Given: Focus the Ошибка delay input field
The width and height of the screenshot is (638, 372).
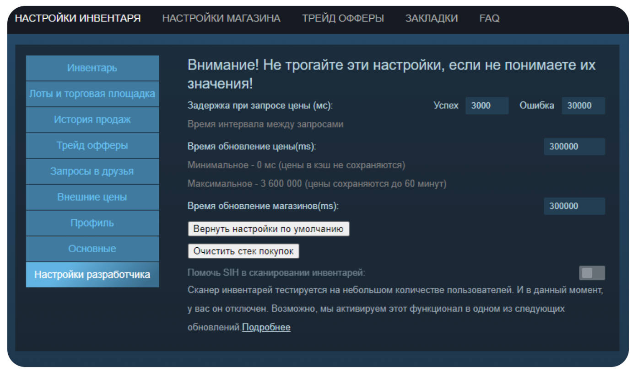Looking at the screenshot, I should 583,106.
